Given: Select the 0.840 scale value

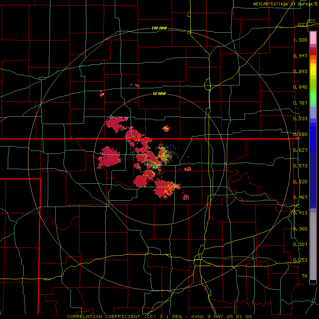Looking at the screenshot, I should tap(300, 87).
